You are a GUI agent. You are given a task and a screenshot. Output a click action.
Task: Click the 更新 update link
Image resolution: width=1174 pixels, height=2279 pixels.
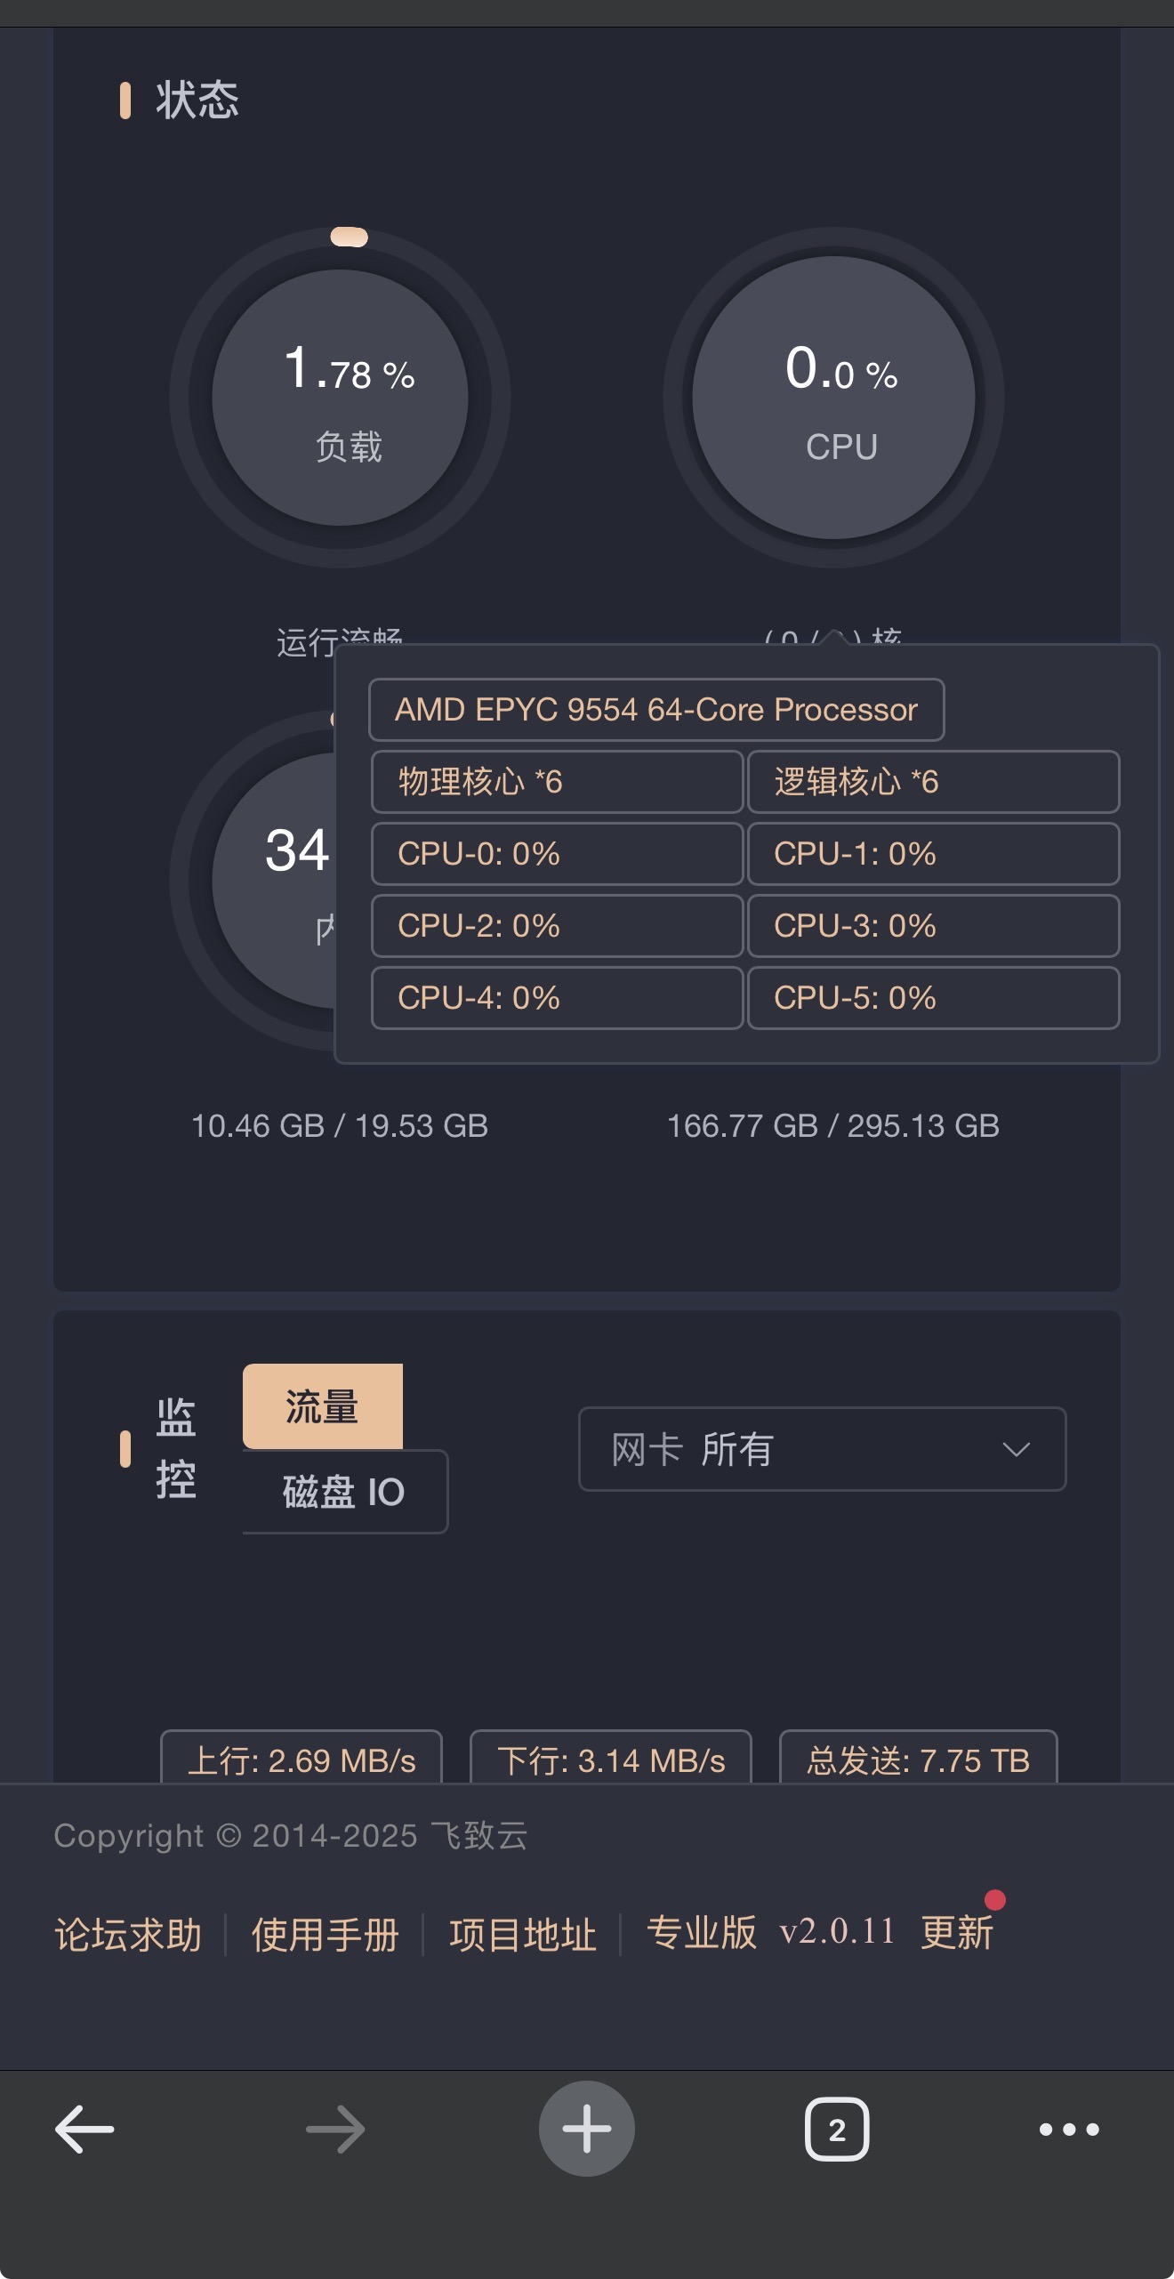click(x=957, y=1933)
